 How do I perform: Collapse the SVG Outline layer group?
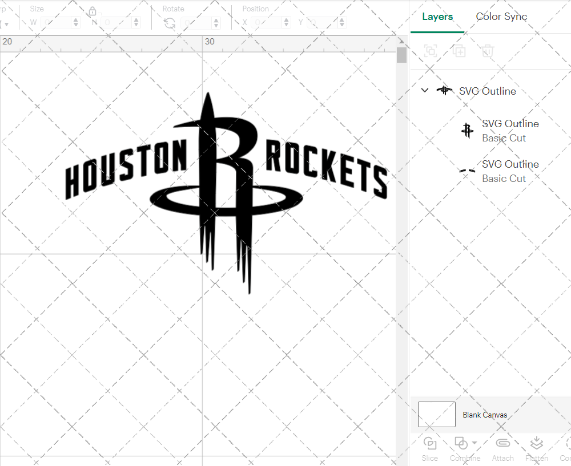[424, 90]
